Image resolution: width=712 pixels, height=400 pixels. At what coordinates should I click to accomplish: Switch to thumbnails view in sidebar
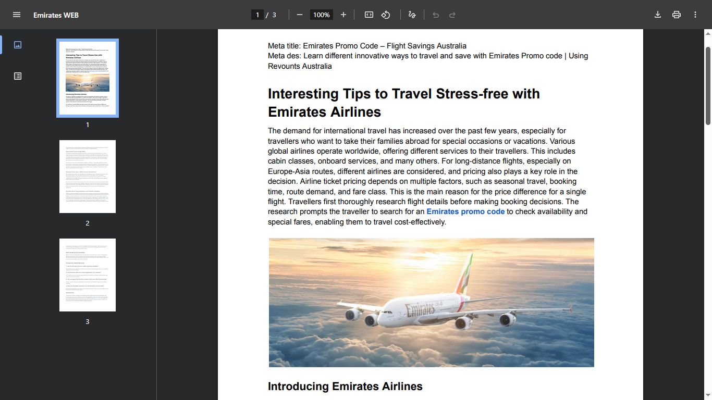[18, 45]
